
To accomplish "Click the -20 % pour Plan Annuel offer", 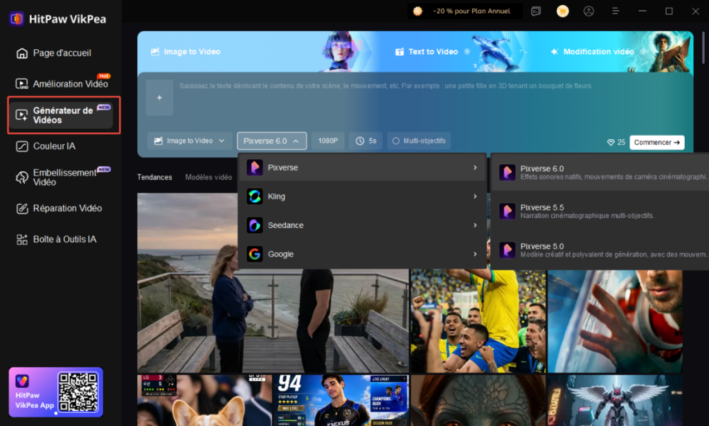I will coord(465,11).
